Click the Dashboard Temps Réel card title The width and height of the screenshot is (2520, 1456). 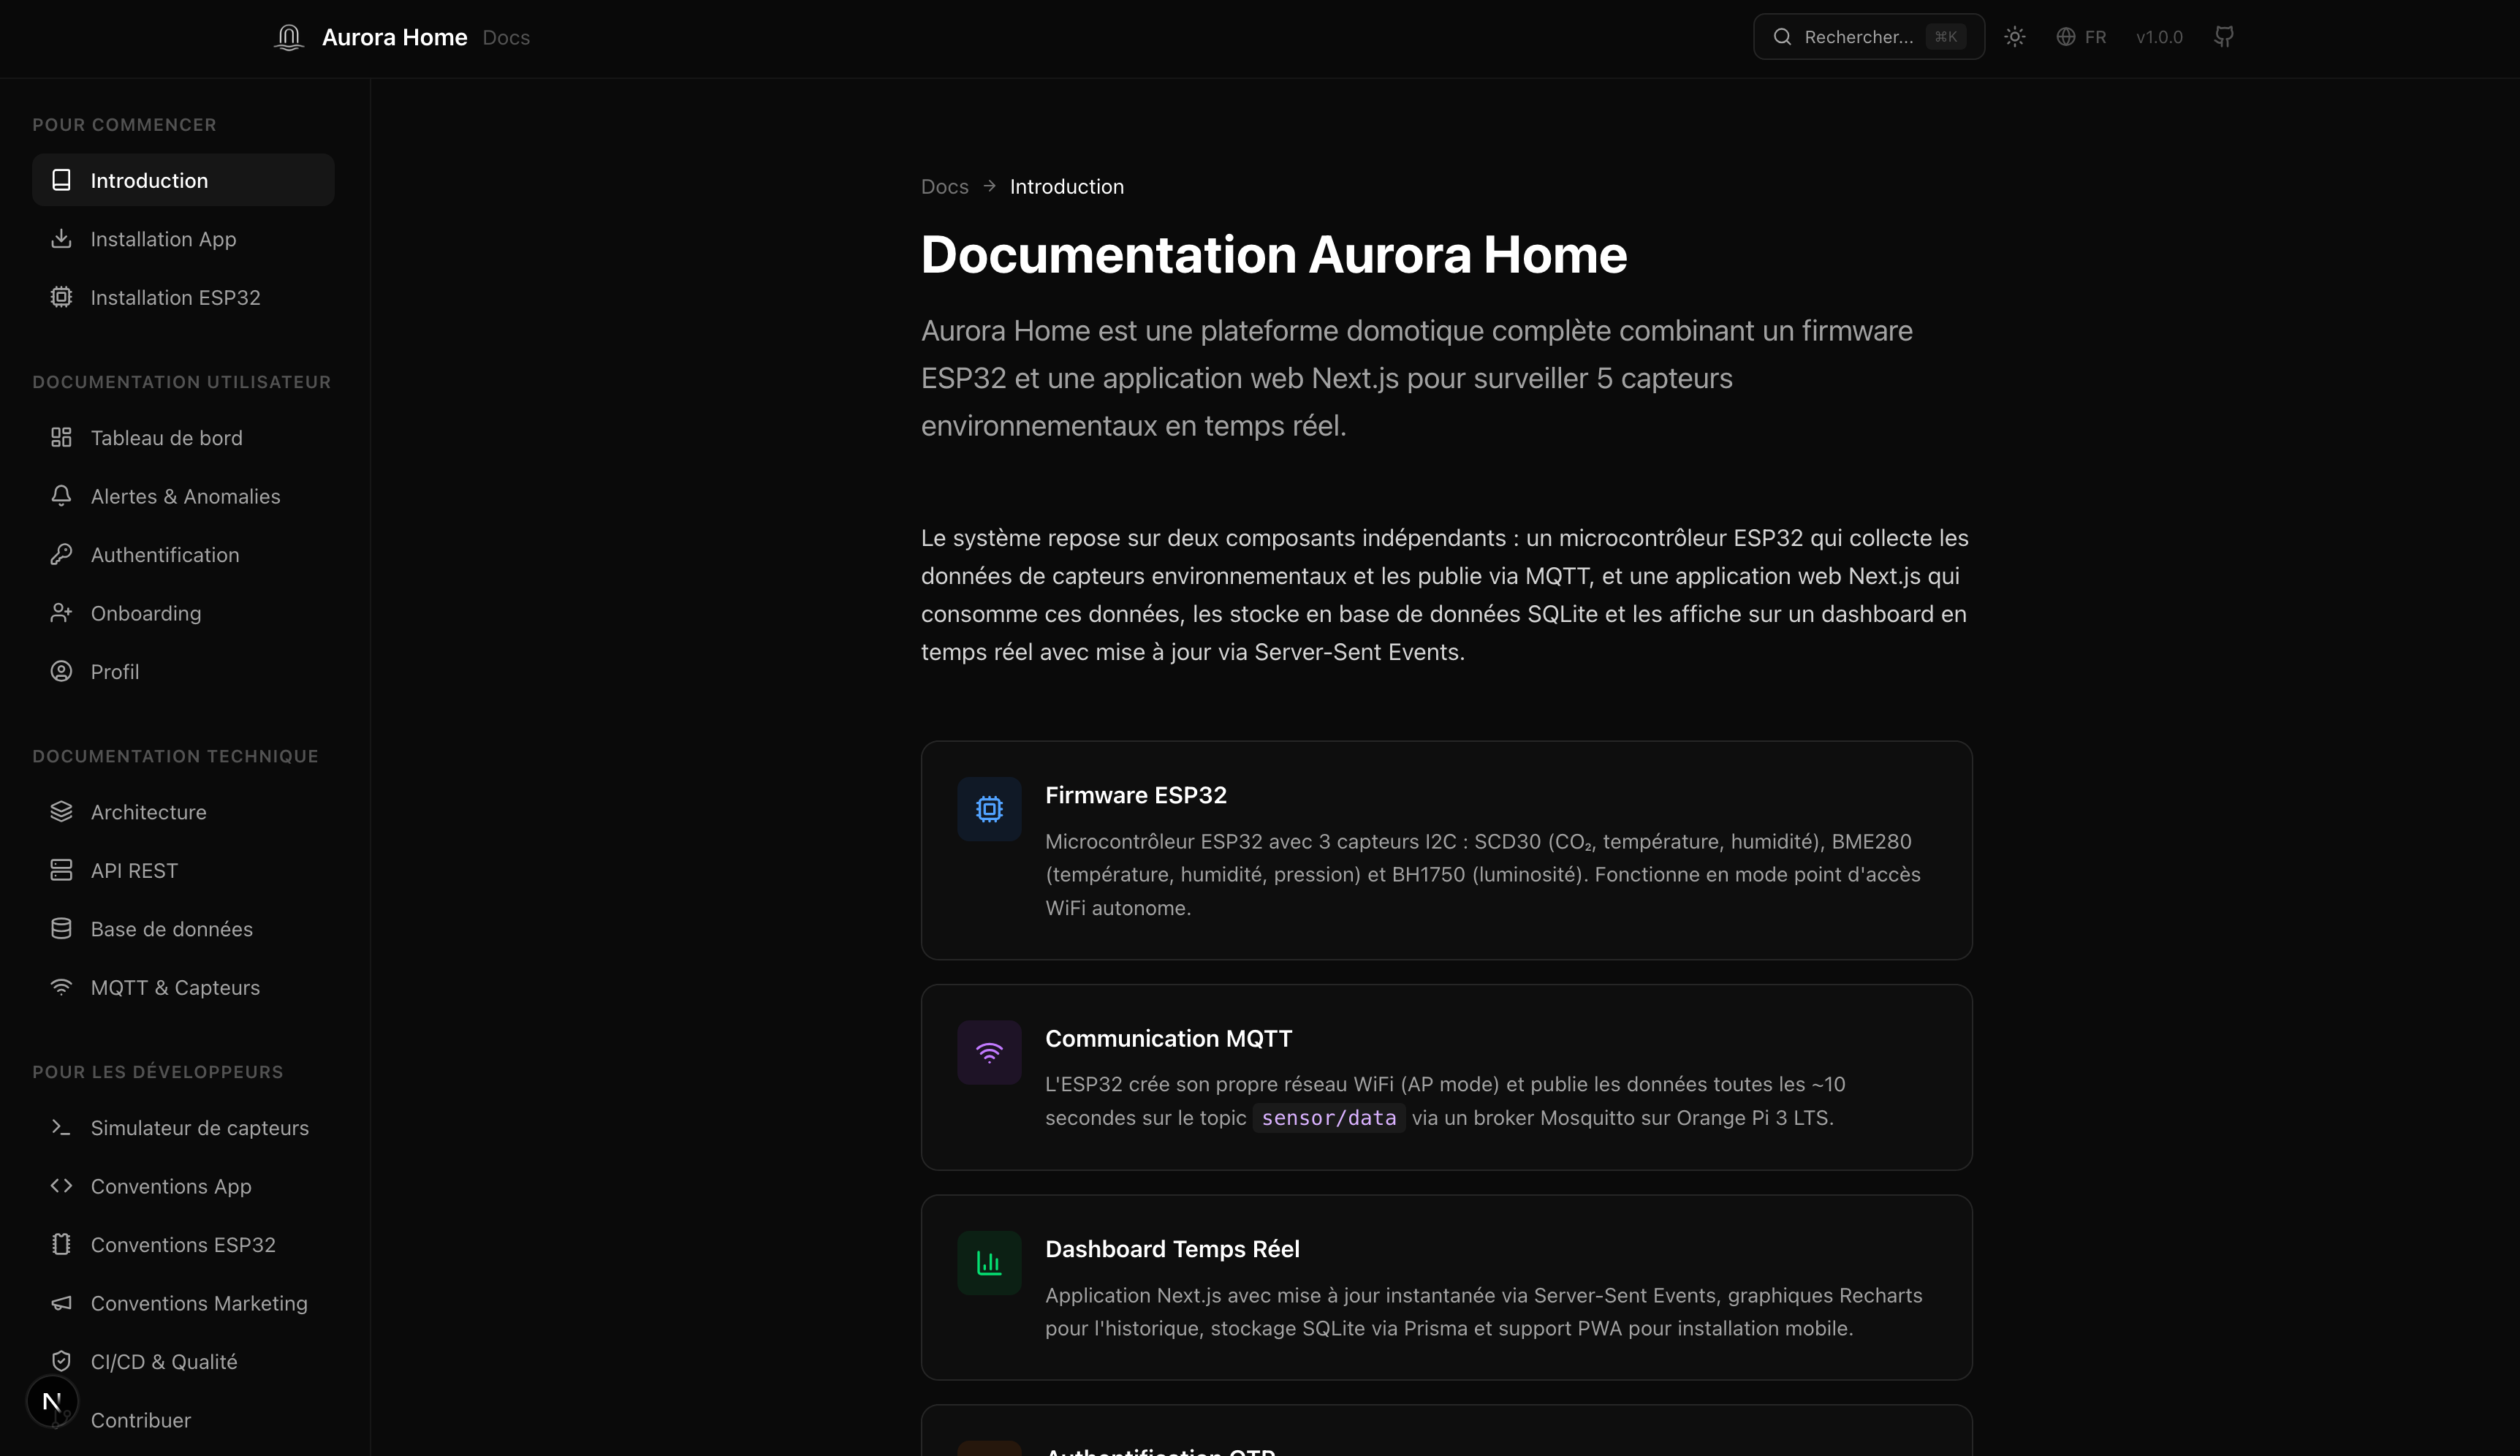(1172, 1249)
